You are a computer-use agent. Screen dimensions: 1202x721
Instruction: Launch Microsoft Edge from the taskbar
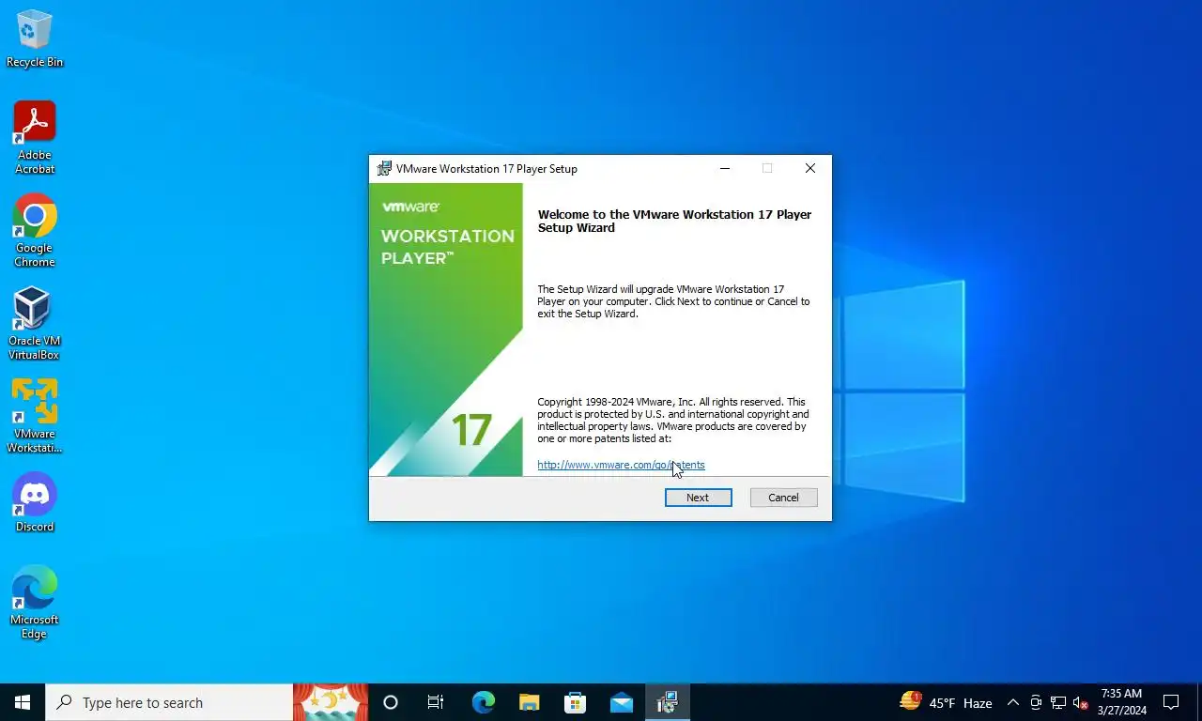pos(483,702)
